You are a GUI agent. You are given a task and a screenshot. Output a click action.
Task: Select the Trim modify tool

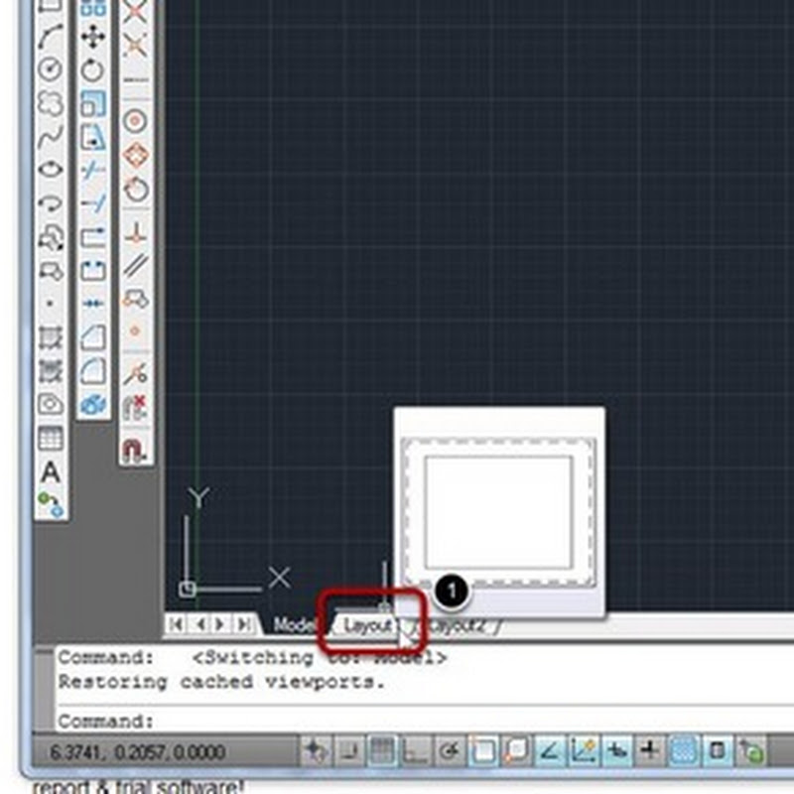(x=93, y=170)
